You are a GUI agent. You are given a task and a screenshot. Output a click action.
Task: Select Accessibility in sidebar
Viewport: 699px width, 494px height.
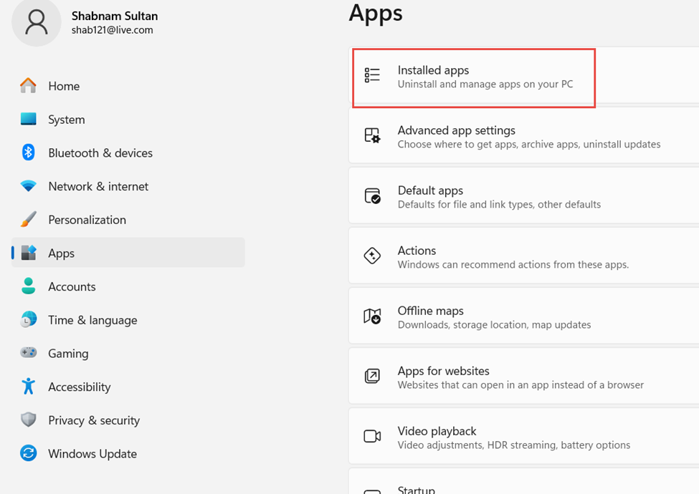128,387
